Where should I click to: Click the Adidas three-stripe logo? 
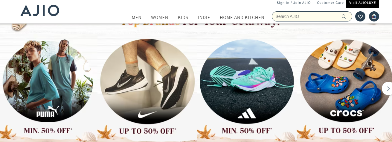point(247,113)
